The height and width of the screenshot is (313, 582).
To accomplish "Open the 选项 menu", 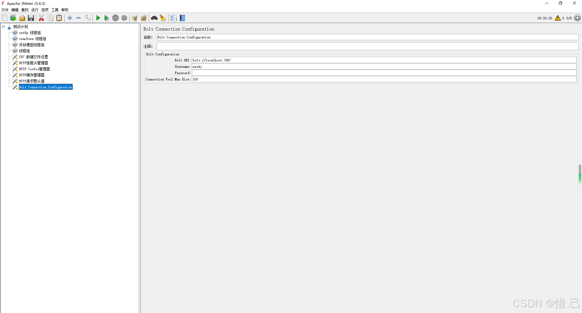I will tap(45, 10).
